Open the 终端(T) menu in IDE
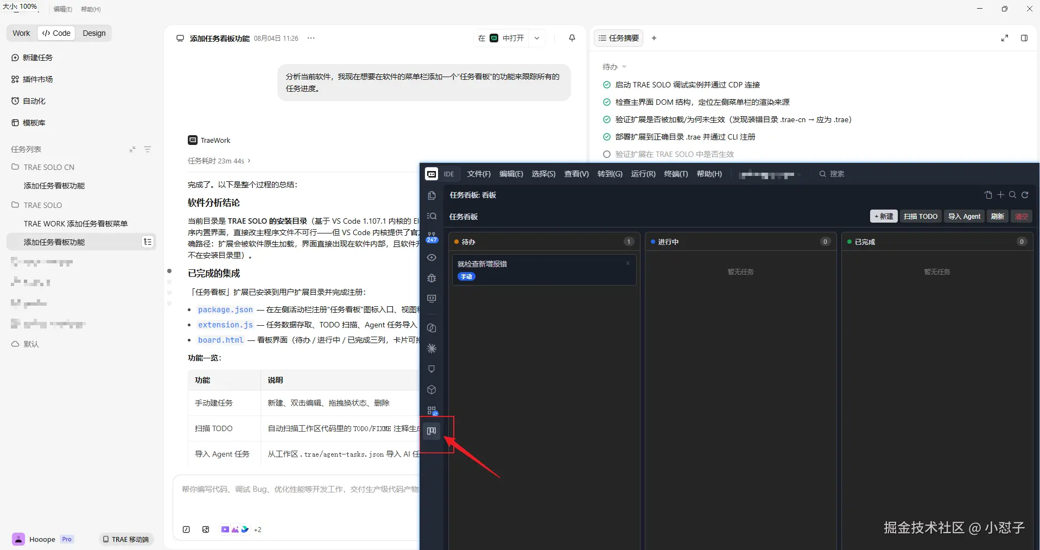The image size is (1040, 550). pos(676,174)
